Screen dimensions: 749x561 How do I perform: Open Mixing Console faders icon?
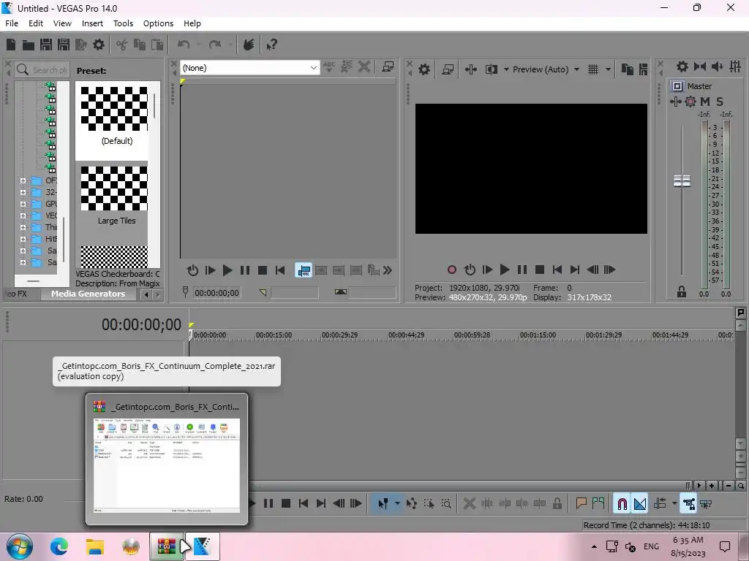pos(735,66)
